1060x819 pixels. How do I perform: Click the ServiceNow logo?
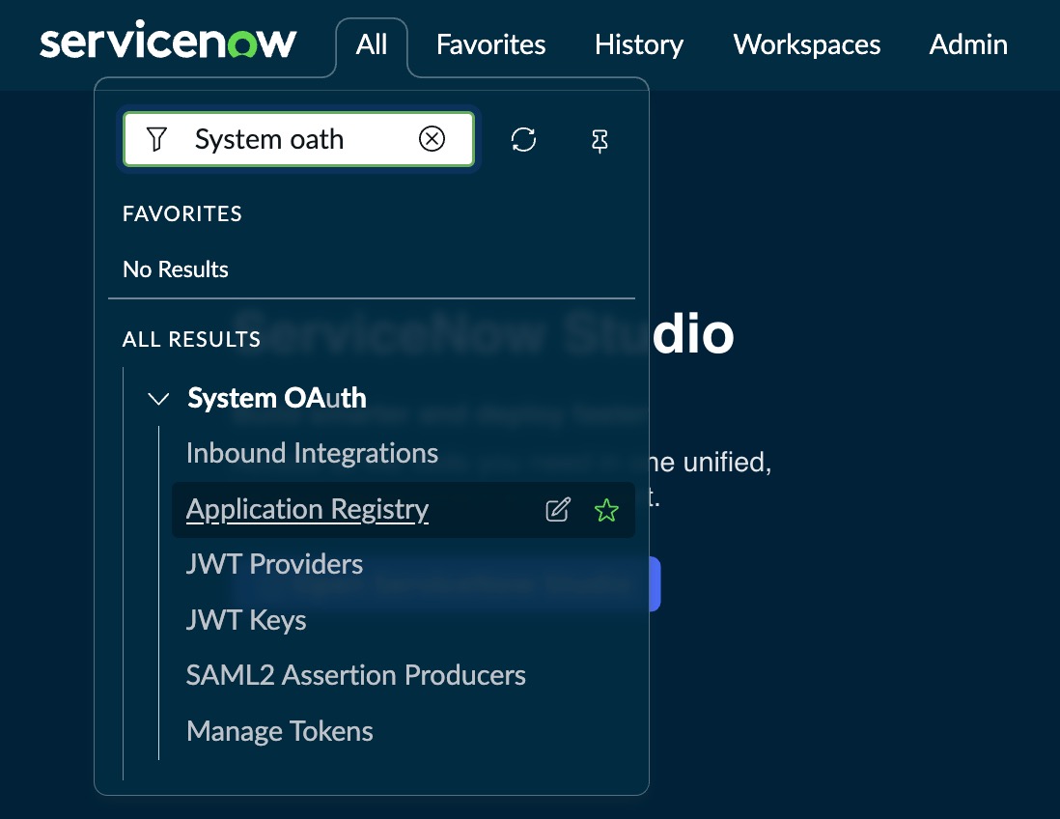[168, 41]
